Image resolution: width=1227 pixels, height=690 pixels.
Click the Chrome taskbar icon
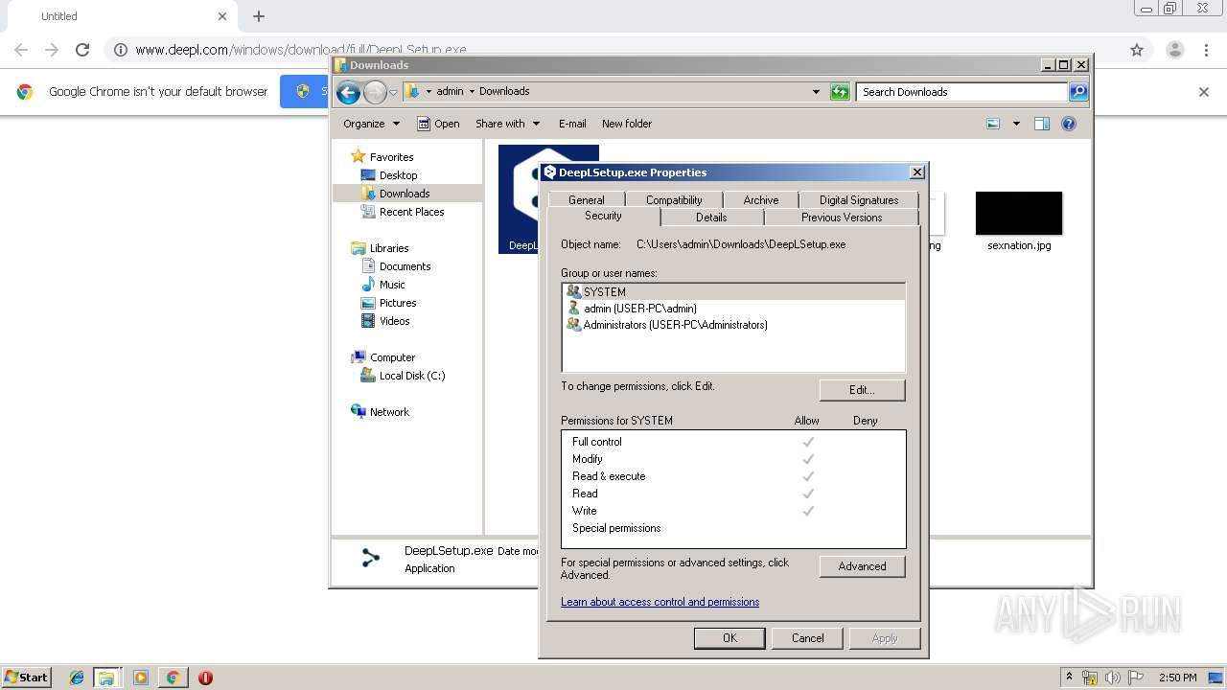173,678
